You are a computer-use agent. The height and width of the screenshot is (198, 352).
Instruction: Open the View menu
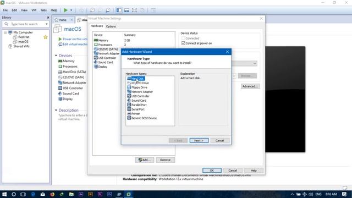pos(24,10)
